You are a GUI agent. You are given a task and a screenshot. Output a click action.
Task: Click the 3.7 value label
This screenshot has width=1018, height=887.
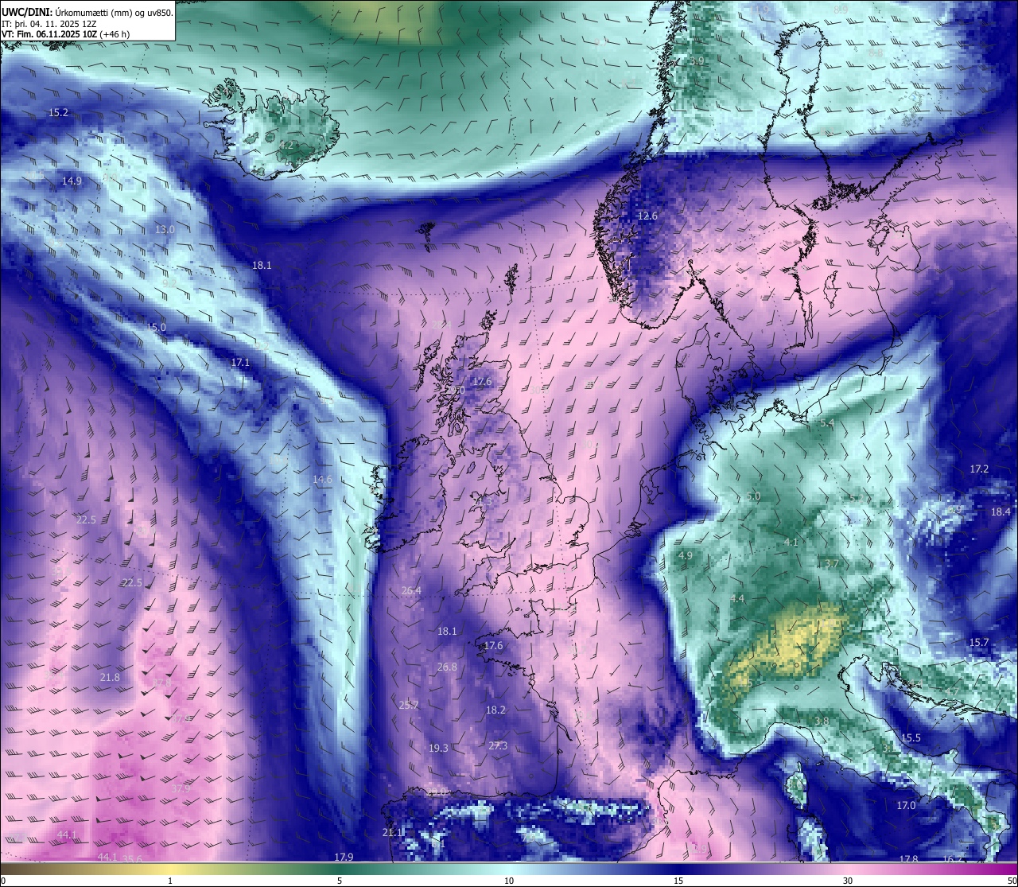[x=832, y=563]
